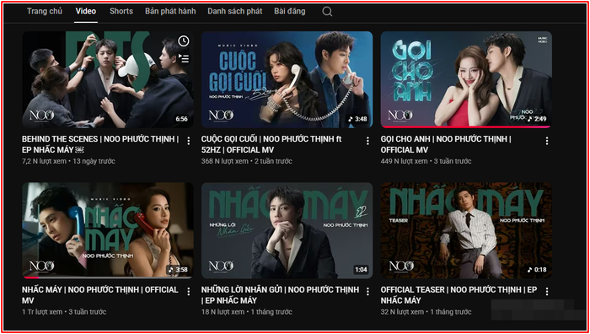Play the Behind The Scenes thumbnail
The height and width of the screenshot is (334, 590).
(108, 79)
